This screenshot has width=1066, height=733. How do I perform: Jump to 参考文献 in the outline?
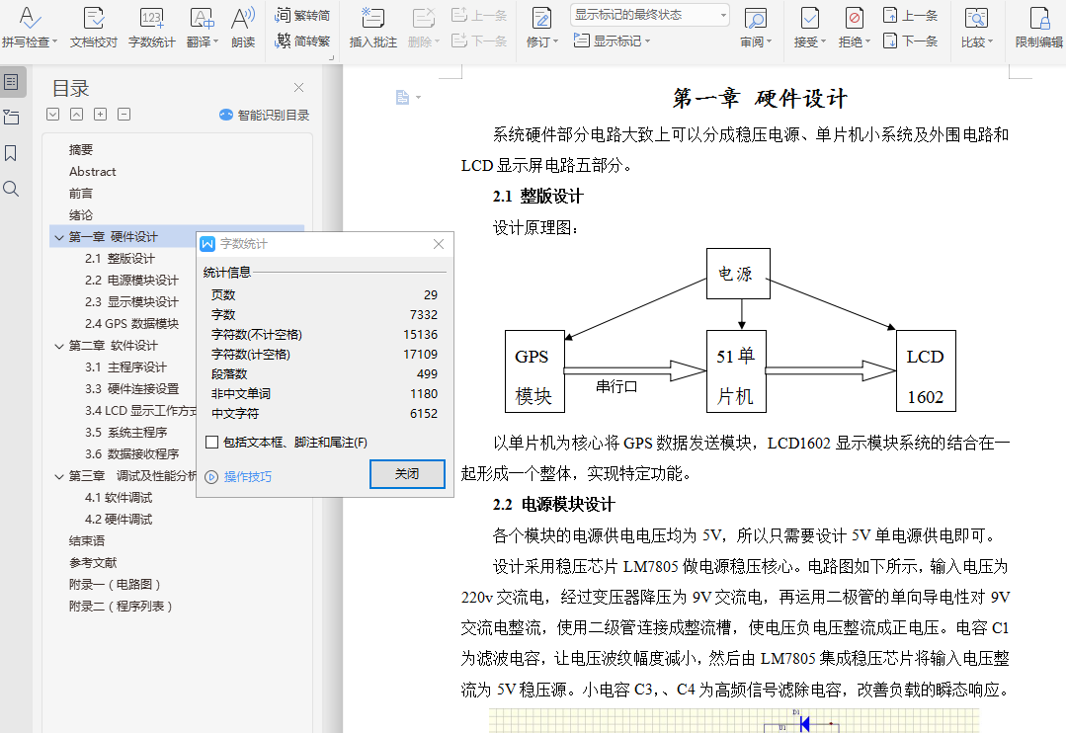[93, 563]
